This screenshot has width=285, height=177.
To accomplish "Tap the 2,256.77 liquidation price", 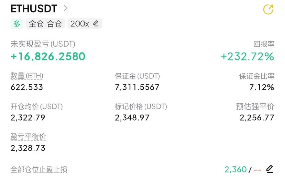I will tap(257, 118).
